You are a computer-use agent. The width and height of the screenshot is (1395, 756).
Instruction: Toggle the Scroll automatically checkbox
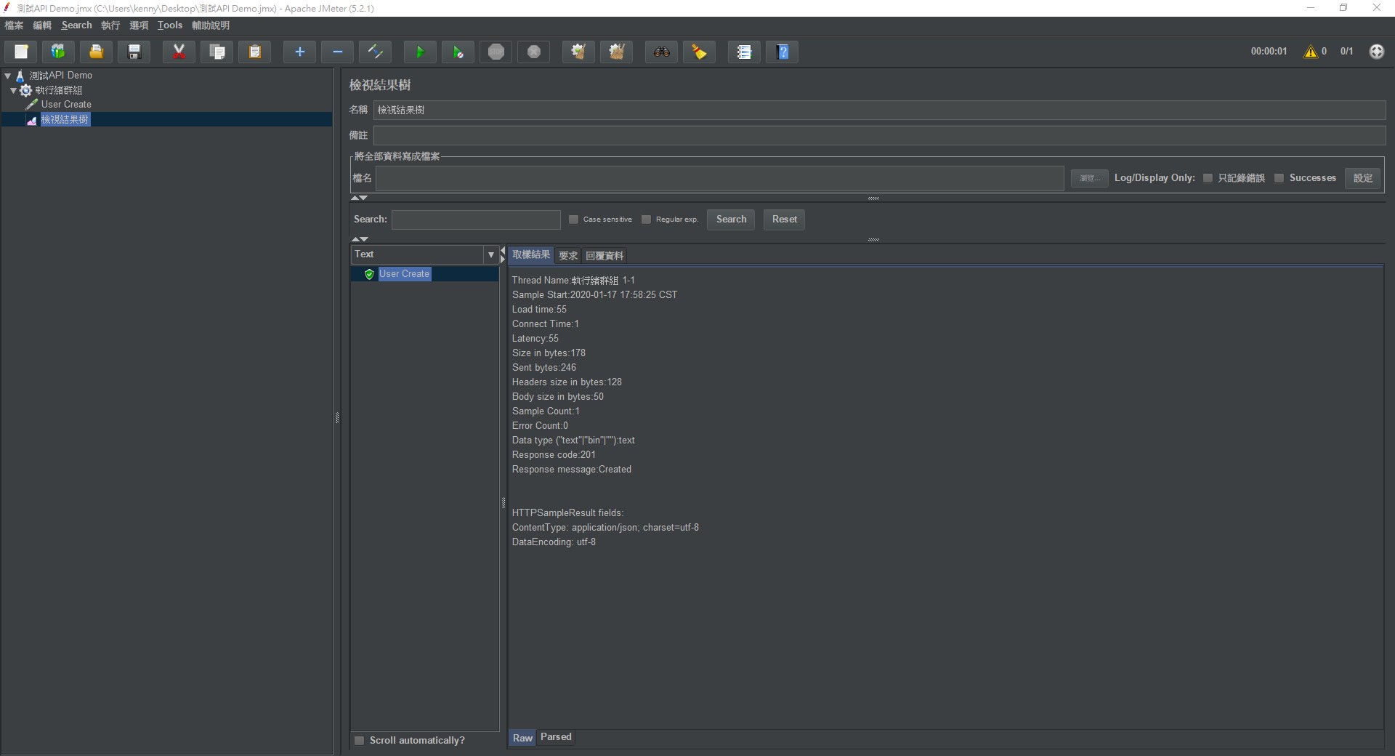point(359,741)
